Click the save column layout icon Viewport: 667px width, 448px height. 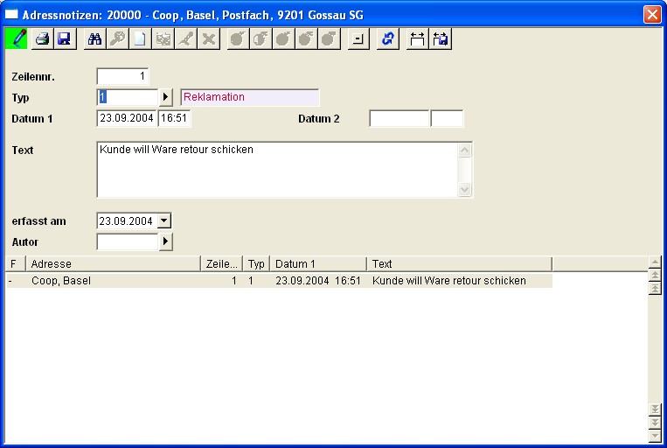[441, 38]
